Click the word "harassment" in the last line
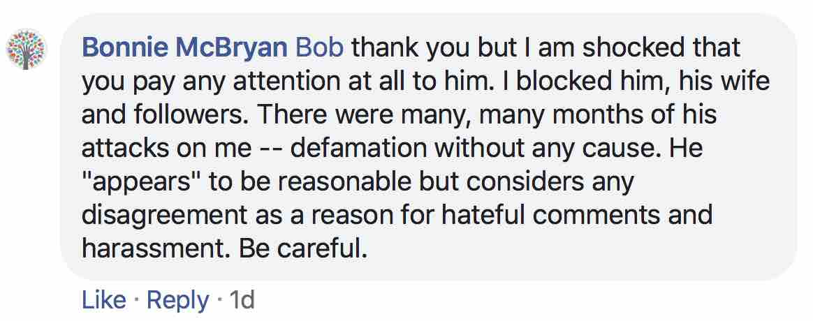The height and width of the screenshot is (321, 813). 156,250
